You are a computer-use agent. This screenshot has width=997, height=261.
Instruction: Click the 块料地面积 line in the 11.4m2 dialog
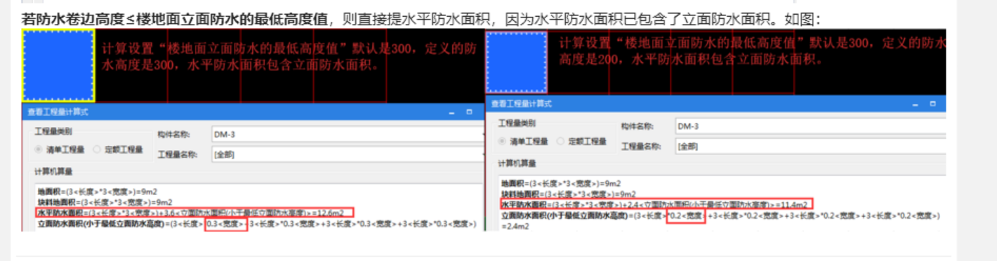point(568,194)
